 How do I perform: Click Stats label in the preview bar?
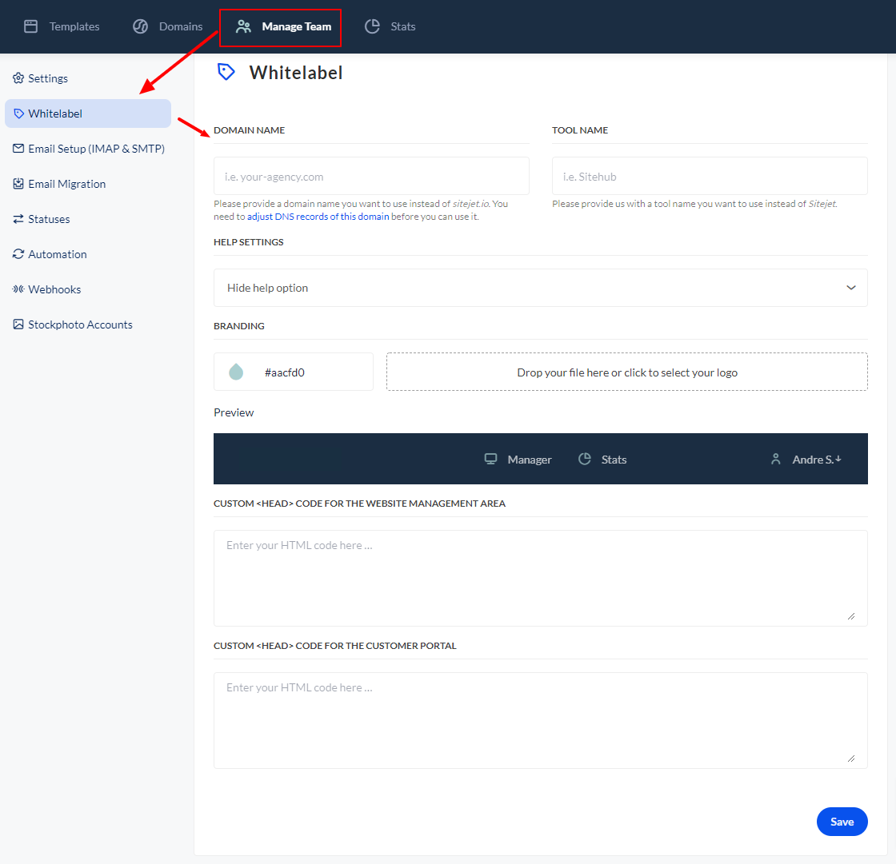[x=614, y=460]
